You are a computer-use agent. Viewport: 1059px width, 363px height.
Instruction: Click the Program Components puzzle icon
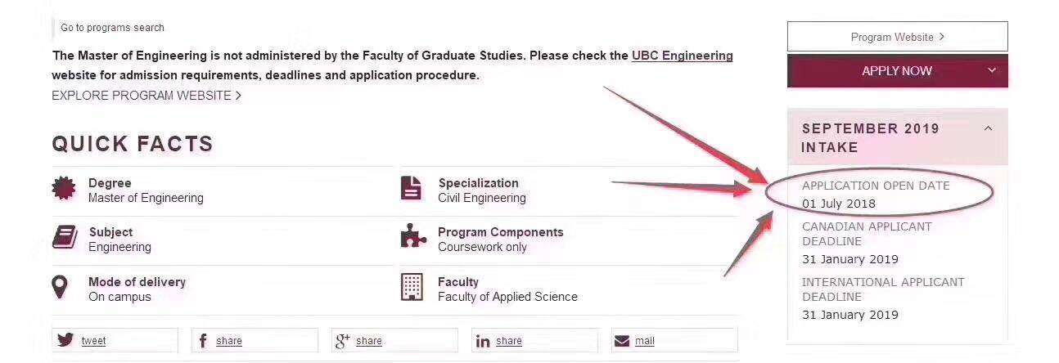[412, 237]
